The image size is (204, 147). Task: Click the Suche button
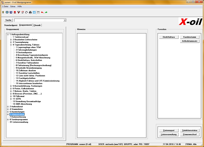coord(8,20)
